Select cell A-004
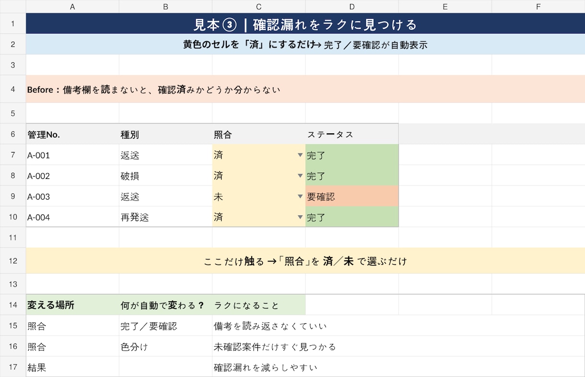 point(72,217)
